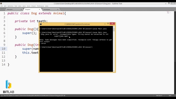Click 'this' keyword on line 11

click(x=26, y=53)
